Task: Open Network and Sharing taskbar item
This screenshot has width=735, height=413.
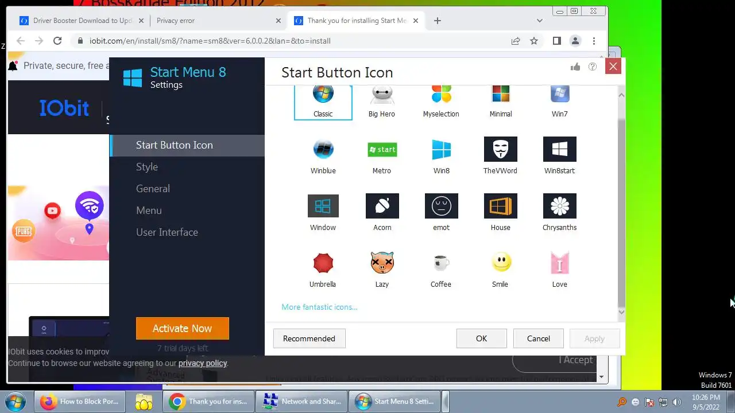Action: [302, 402]
